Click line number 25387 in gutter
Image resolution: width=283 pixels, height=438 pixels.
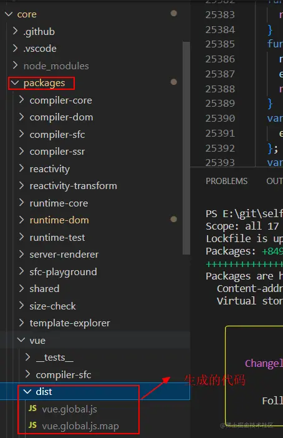point(220,74)
